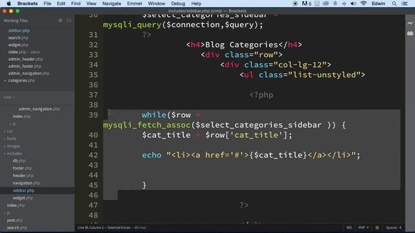The width and height of the screenshot is (415, 233).
Task: Open the cms project dropdown
Action: 8,97
